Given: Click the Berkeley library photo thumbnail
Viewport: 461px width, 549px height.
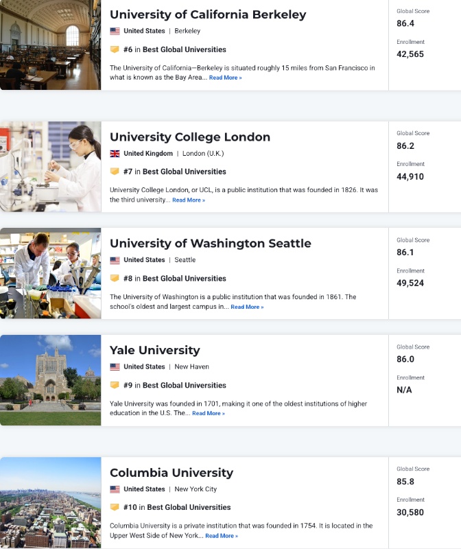Looking at the screenshot, I should [x=50, y=45].
